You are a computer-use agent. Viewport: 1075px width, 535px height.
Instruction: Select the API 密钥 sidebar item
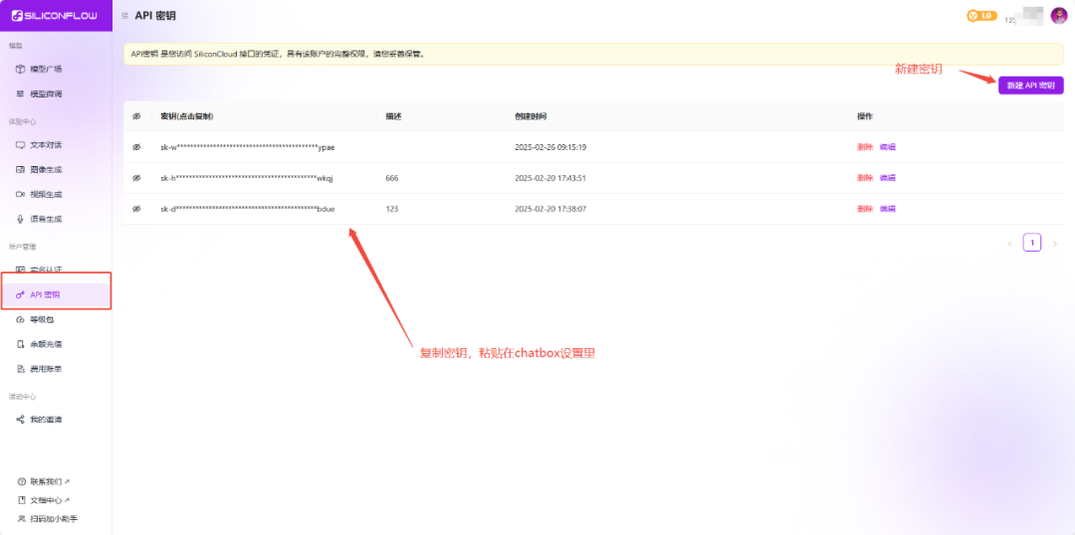pos(56,294)
